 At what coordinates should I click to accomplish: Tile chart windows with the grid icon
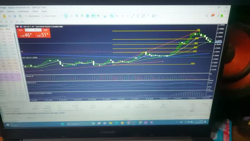click(x=87, y=16)
